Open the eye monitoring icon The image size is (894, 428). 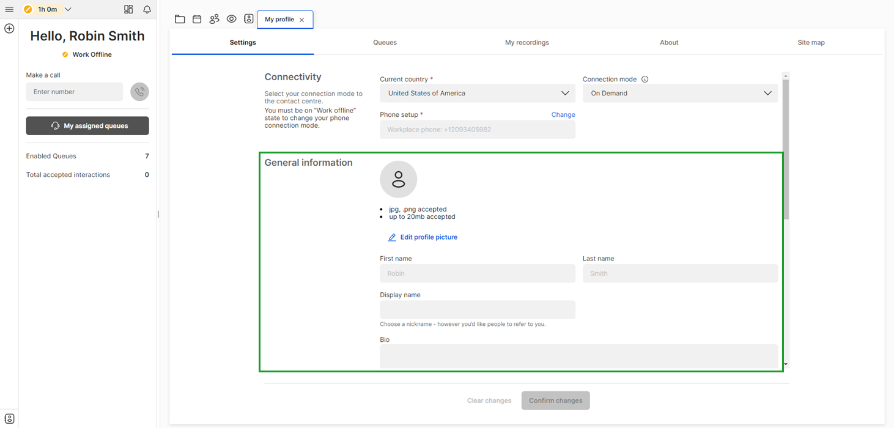coord(231,19)
